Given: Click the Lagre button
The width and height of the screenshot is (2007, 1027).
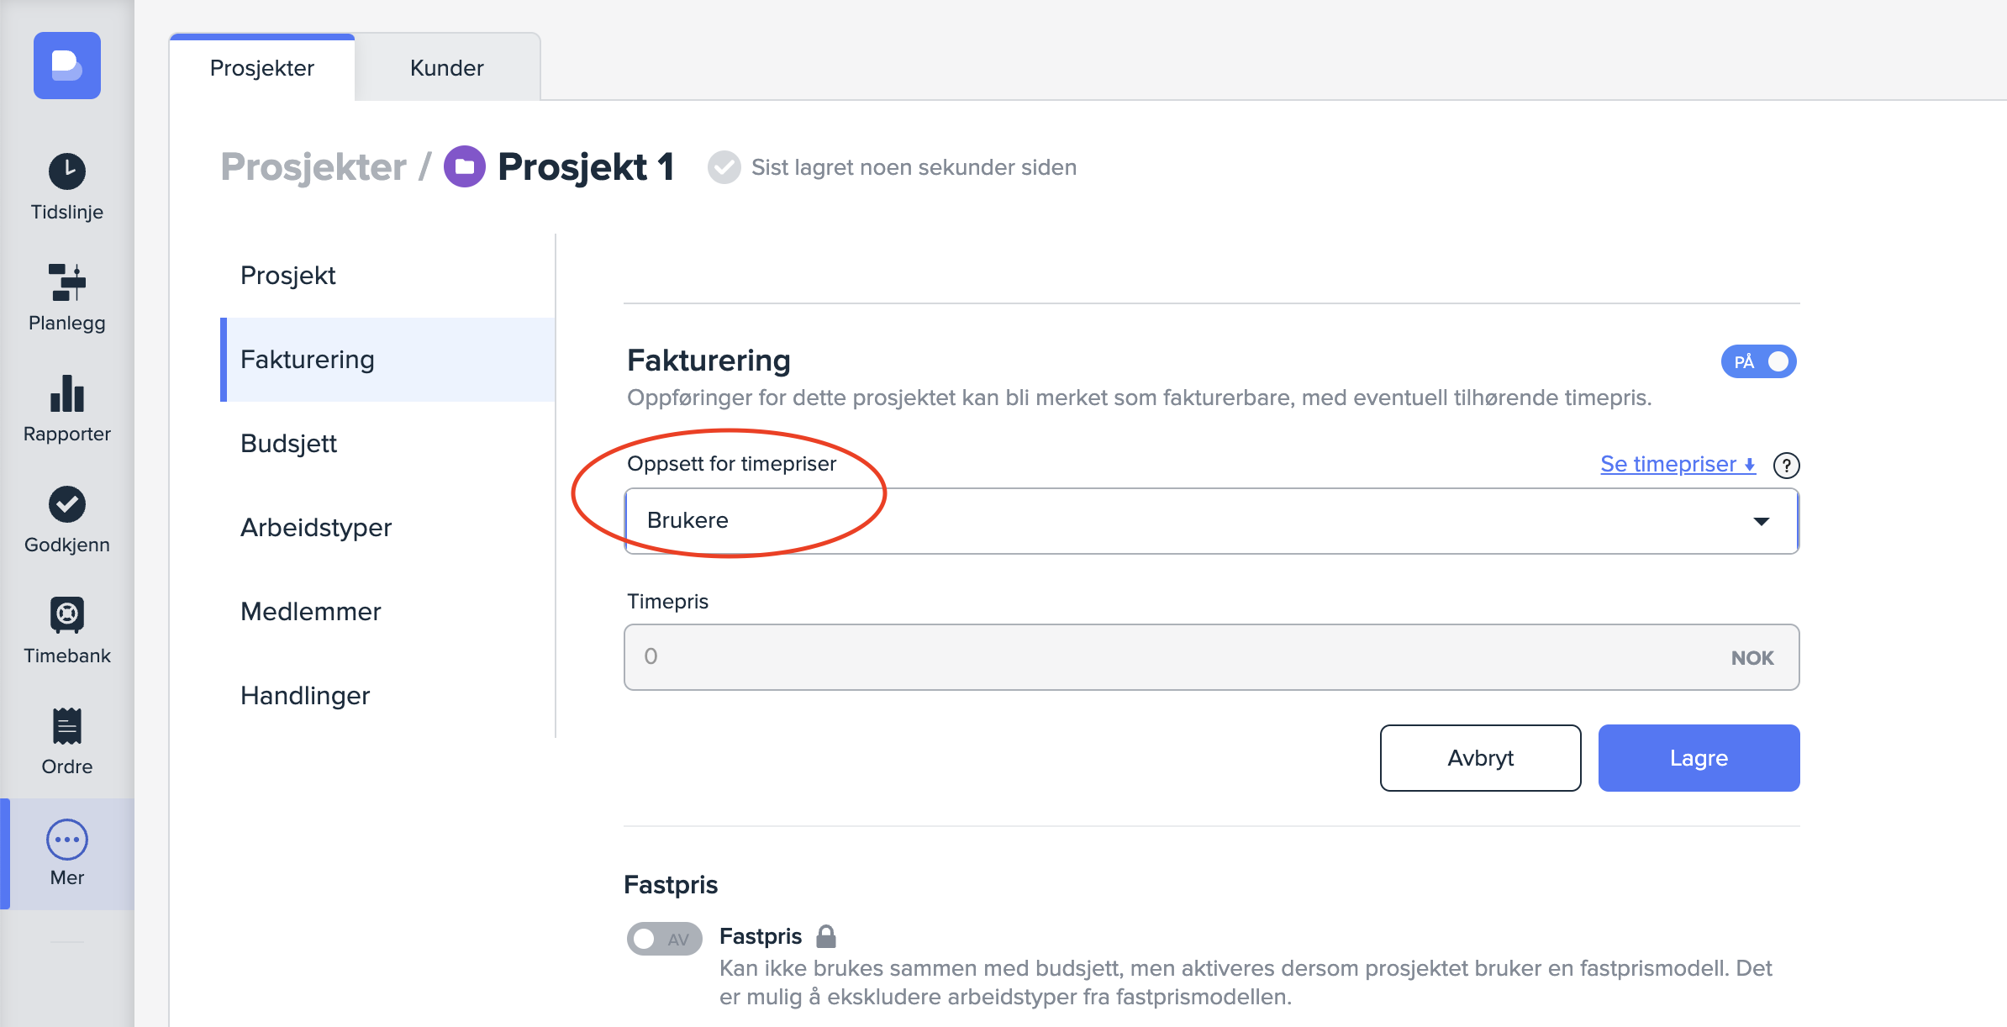Looking at the screenshot, I should [1699, 758].
